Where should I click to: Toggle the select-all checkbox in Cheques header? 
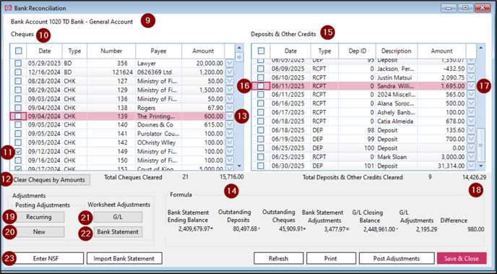tap(19, 51)
